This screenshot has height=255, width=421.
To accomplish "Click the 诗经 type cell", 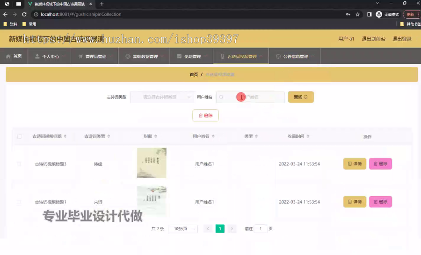I will [98, 164].
